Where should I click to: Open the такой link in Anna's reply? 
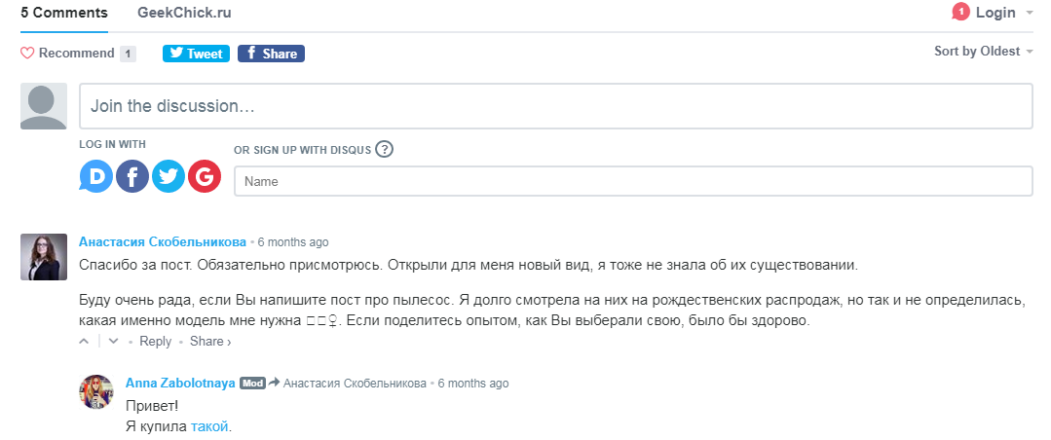click(209, 425)
